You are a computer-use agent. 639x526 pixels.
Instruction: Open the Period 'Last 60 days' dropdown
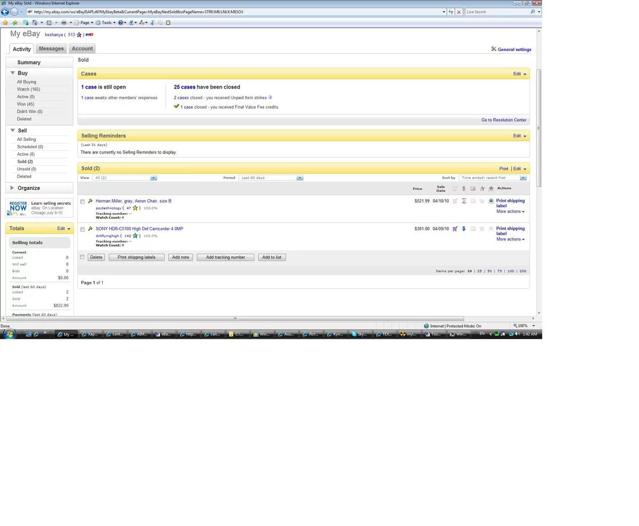coord(271,178)
